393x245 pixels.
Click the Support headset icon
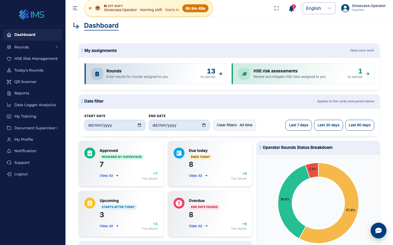pyautogui.click(x=9, y=163)
